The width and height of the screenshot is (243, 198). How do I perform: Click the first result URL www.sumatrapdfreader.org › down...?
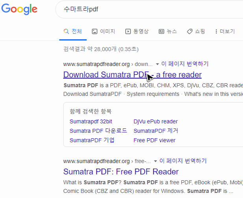click(108, 64)
